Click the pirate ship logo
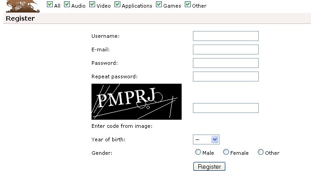This screenshot has height=171, width=311. 23,6
